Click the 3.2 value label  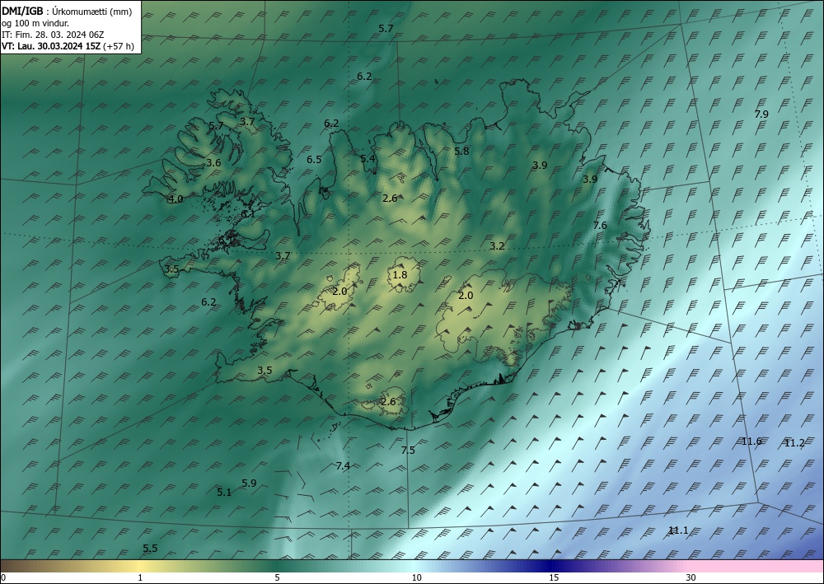[x=497, y=245]
